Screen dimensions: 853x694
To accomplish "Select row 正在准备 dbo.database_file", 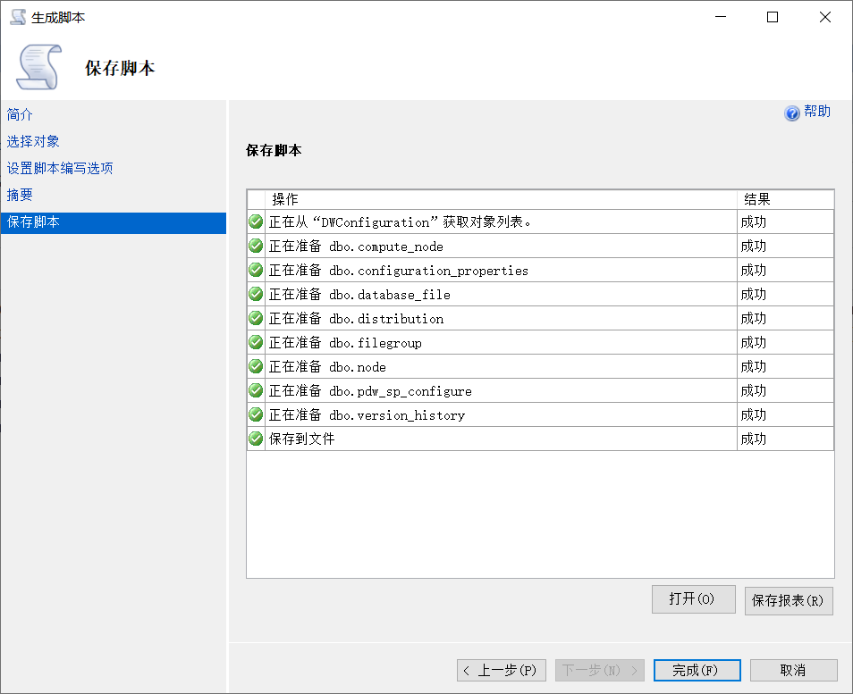I will pyautogui.click(x=540, y=294).
